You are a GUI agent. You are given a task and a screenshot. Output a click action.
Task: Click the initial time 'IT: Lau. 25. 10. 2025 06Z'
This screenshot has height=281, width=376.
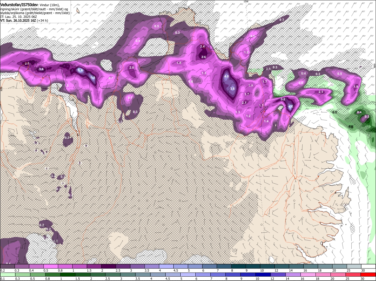pyautogui.click(x=19, y=17)
